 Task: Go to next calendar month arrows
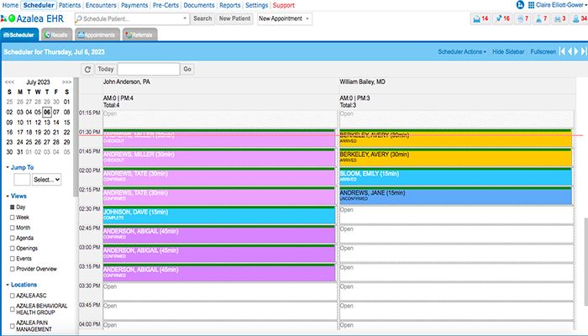tap(66, 82)
